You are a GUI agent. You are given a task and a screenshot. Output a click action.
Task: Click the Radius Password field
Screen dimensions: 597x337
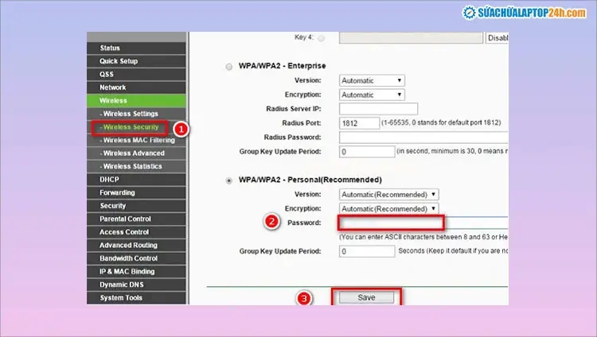pyautogui.click(x=423, y=138)
